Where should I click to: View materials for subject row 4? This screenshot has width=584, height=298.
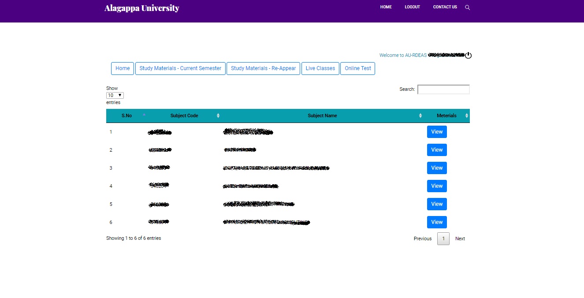coord(437,186)
